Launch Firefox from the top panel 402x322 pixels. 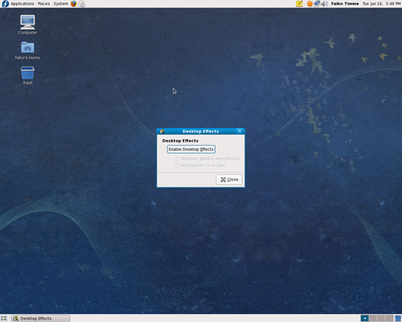tap(74, 4)
